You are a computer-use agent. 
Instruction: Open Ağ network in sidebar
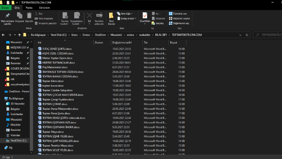click(x=10, y=148)
